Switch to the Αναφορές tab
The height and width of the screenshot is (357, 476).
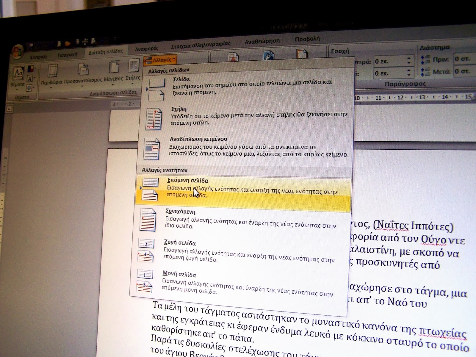pyautogui.click(x=146, y=48)
